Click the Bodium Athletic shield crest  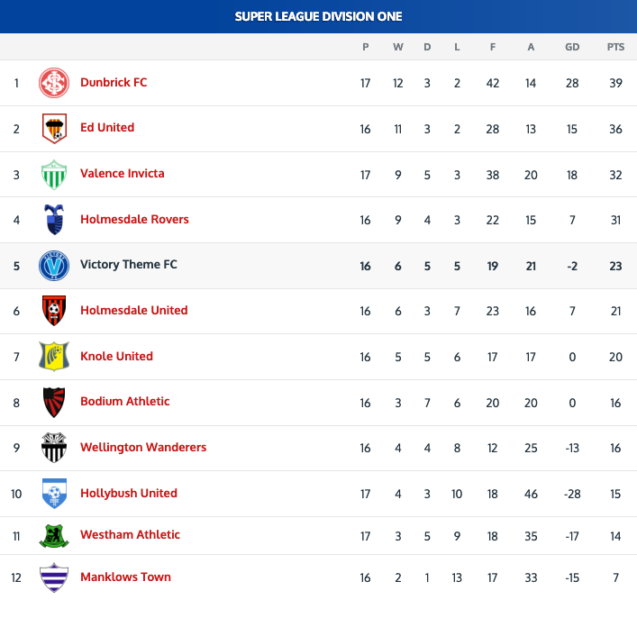pyautogui.click(x=54, y=402)
